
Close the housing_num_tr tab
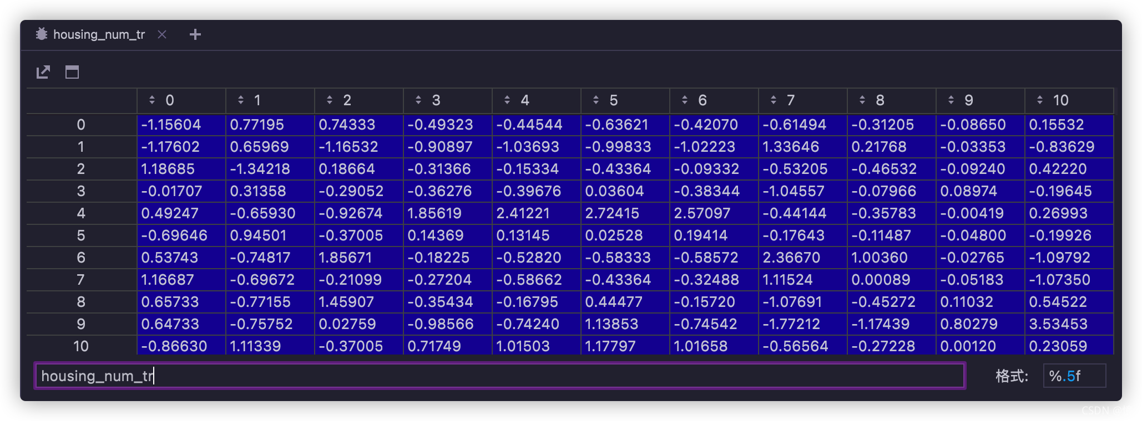[x=162, y=34]
